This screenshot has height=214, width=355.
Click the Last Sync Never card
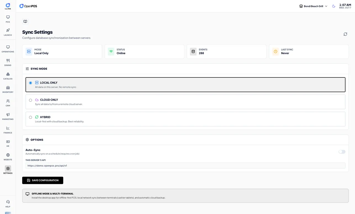309,52
